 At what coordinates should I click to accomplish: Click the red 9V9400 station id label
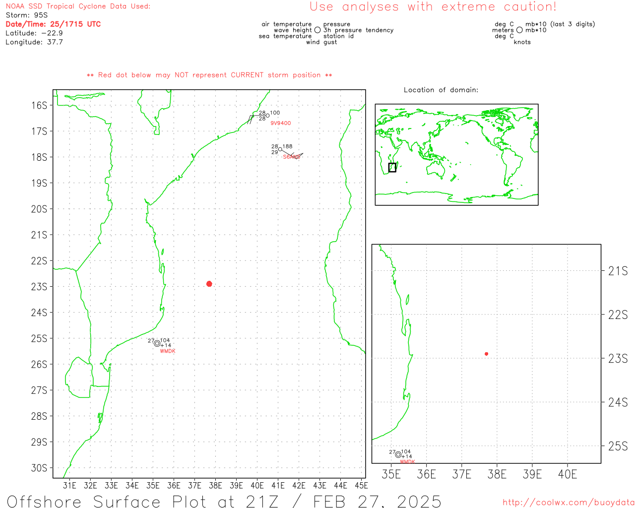pos(281,123)
